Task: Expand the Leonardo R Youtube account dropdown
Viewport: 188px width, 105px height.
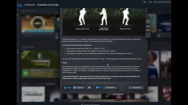Action: tap(162, 2)
